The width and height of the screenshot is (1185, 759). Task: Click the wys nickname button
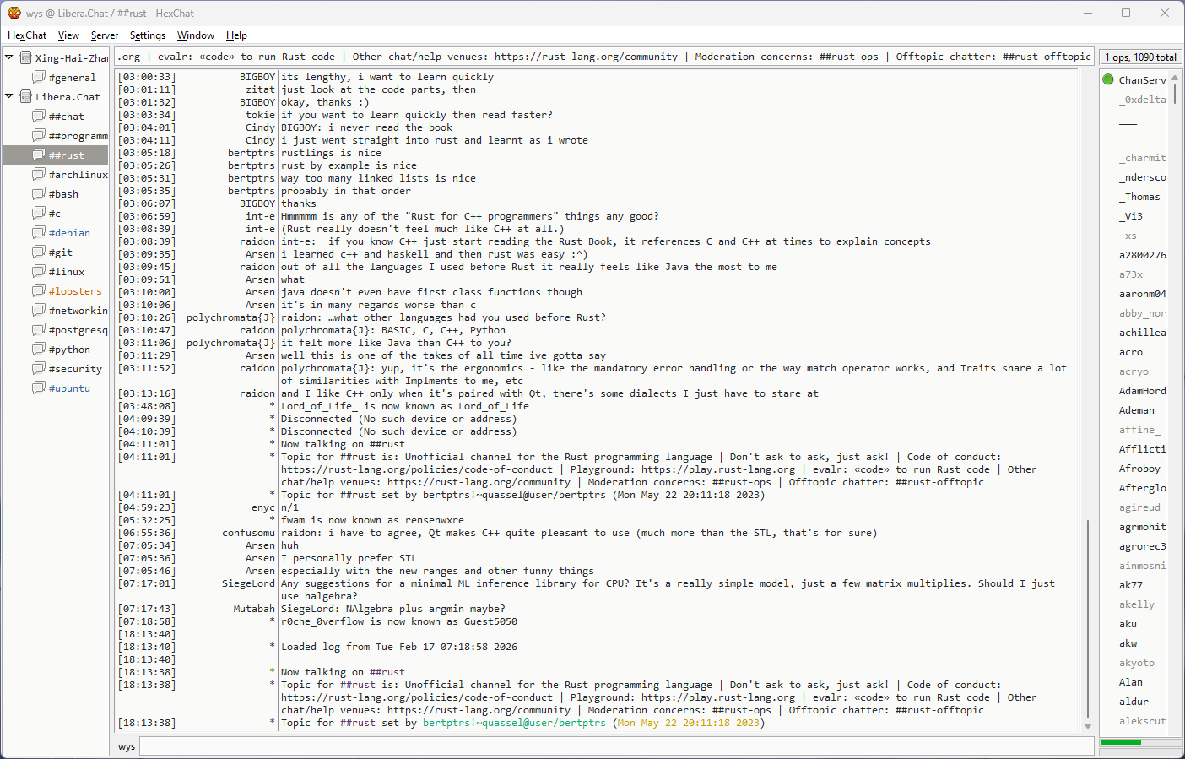(127, 746)
